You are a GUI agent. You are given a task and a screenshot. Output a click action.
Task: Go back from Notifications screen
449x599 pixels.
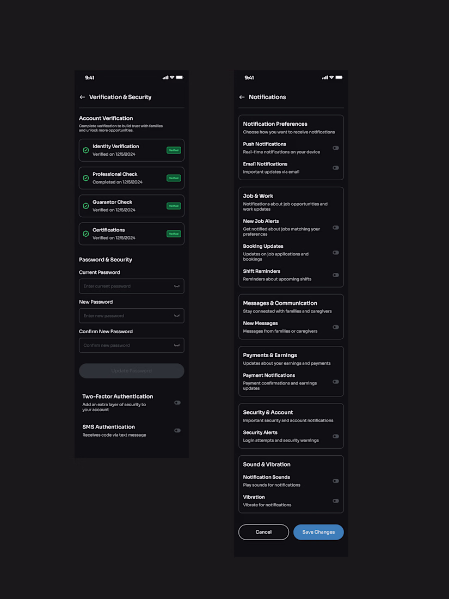[x=242, y=97]
